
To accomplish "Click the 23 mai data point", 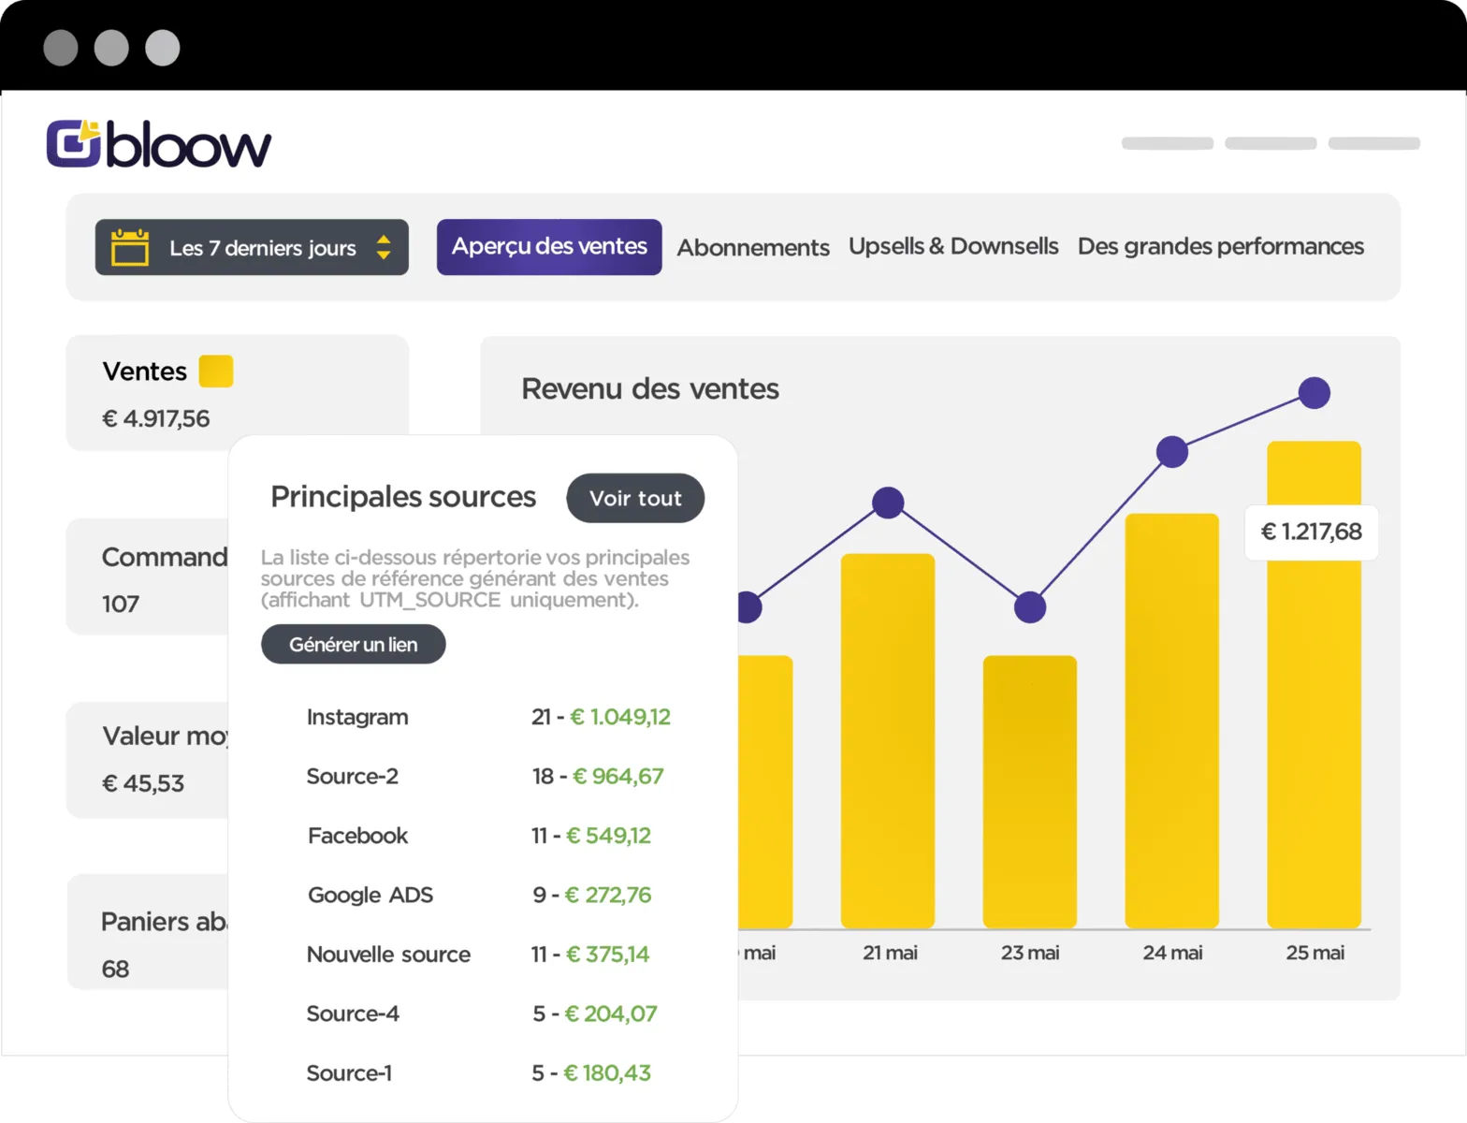I will (1030, 607).
